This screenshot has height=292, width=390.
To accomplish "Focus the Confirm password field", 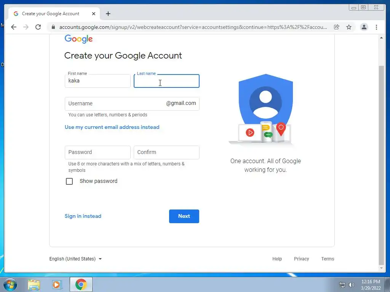I will coord(166,152).
